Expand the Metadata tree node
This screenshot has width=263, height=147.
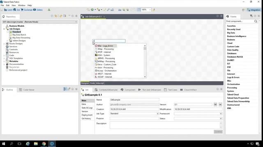pyautogui.click(x=4, y=61)
